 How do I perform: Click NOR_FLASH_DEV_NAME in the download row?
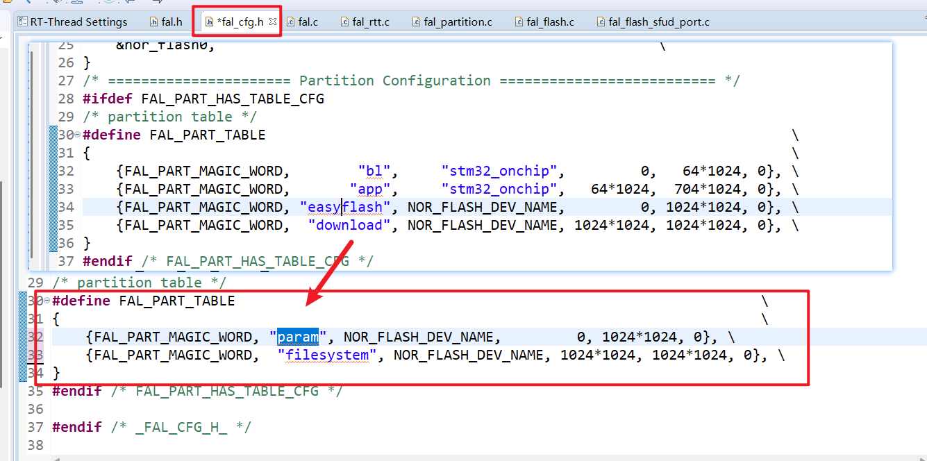[483, 225]
